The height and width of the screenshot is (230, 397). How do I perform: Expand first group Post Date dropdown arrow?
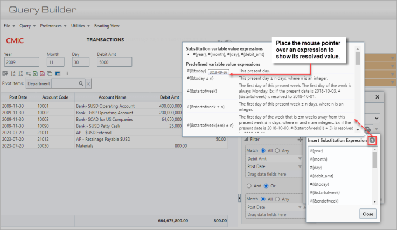300,166
